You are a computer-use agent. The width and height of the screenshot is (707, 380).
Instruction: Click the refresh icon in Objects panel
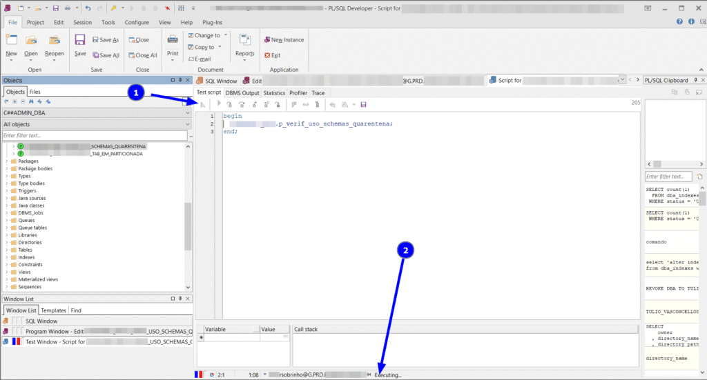tap(6, 101)
